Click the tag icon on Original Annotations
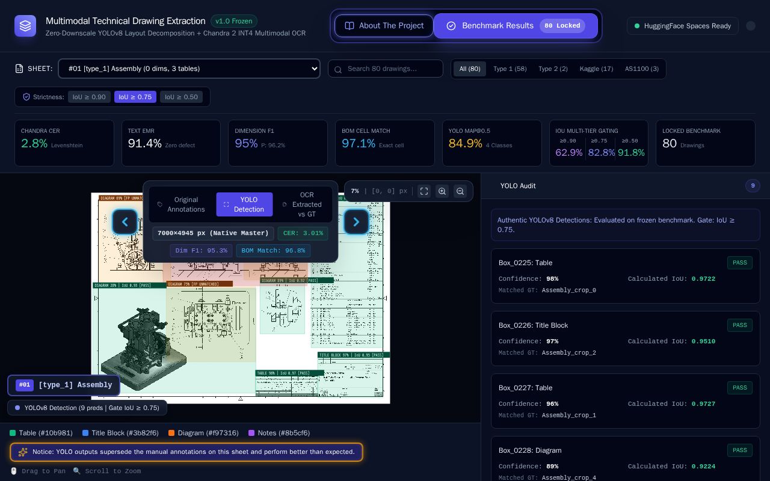Screen dimensions: 770x481 [x=160, y=204]
